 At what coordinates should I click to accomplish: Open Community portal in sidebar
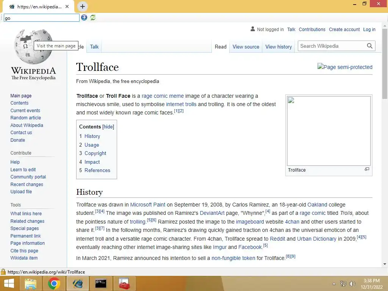[28, 177]
